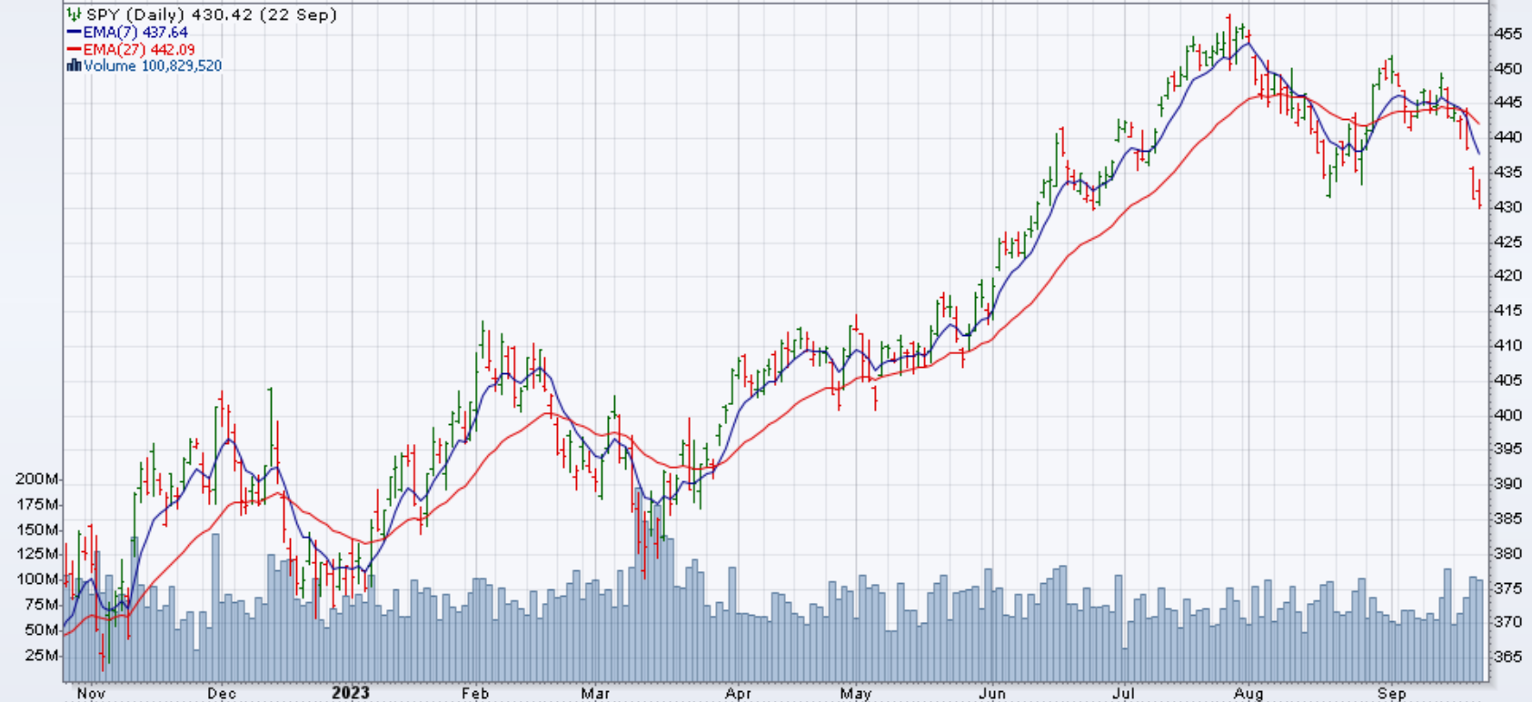Image resolution: width=1532 pixels, height=702 pixels.
Task: Click the Sep month label
Action: (1391, 693)
